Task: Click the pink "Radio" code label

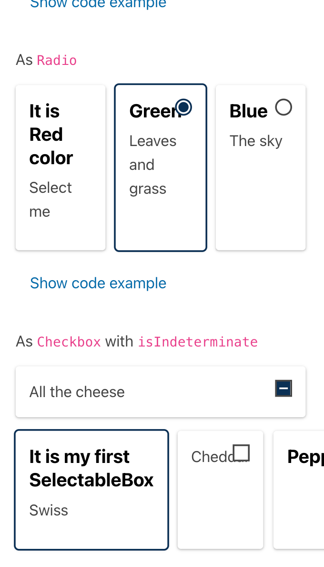Action: coord(57,60)
